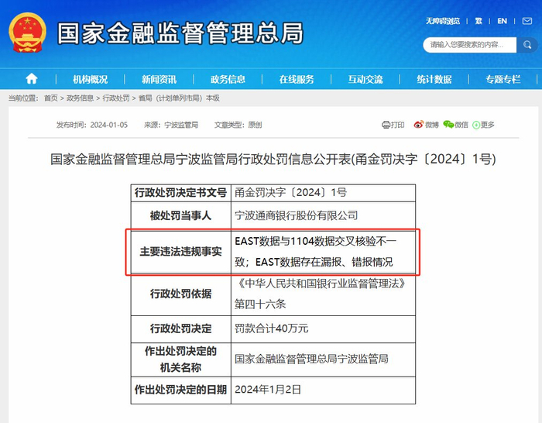The width and height of the screenshot is (542, 423).
Task: Open the 在线服务 menu
Action: click(x=297, y=79)
